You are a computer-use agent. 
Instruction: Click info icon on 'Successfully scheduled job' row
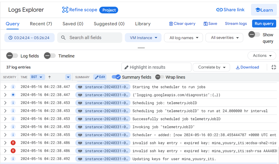click(x=13, y=119)
